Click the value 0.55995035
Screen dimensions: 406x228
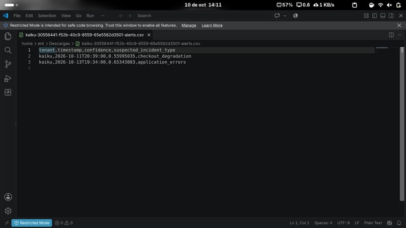pos(122,56)
